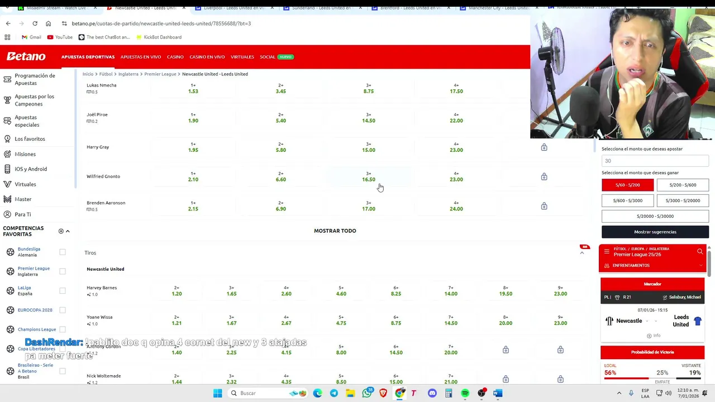Click the Mostrar sugerencias button
The image size is (715, 402).
coord(655,232)
